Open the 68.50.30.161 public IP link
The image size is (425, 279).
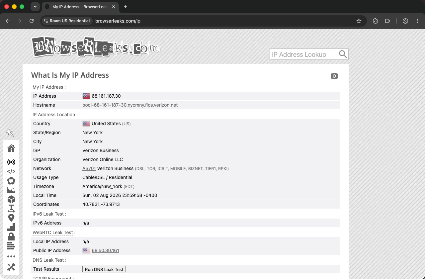[105, 250]
